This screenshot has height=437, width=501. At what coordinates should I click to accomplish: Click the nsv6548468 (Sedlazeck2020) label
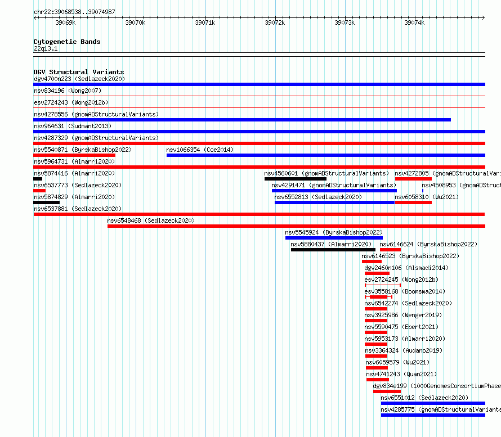click(x=151, y=220)
